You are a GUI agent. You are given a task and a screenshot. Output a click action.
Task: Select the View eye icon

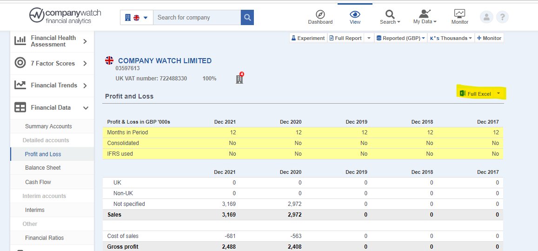[x=355, y=14]
